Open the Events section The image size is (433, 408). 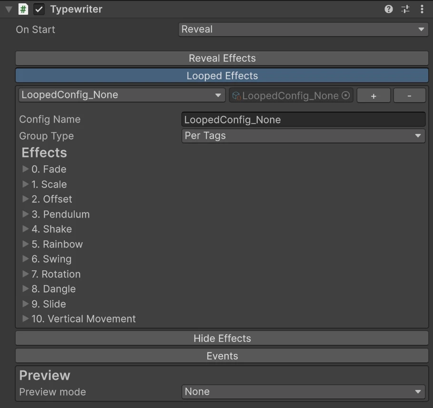point(222,356)
